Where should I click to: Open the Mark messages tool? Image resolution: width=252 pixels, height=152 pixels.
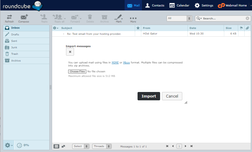[x=119, y=18]
